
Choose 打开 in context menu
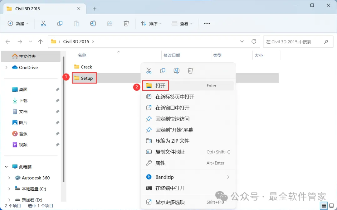(x=188, y=86)
